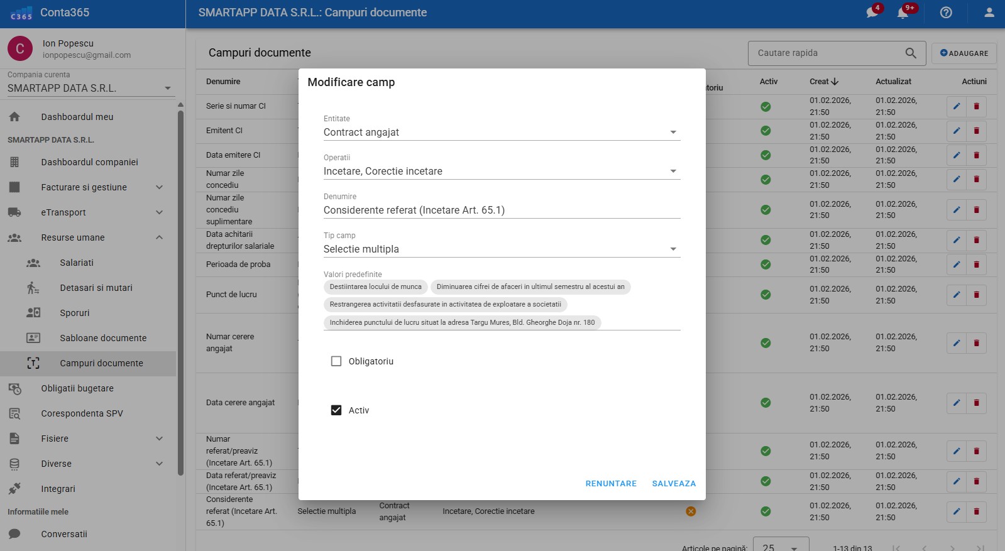Click the Denumire text field in dialog
This screenshot has height=551, width=1005.
[x=501, y=210]
